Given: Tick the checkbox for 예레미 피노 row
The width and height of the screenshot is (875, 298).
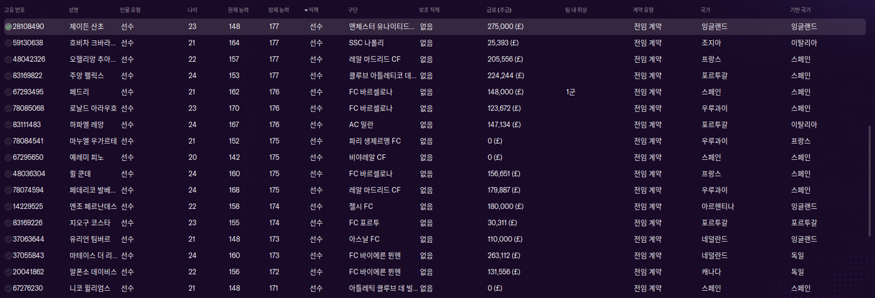Looking at the screenshot, I should pos(8,157).
